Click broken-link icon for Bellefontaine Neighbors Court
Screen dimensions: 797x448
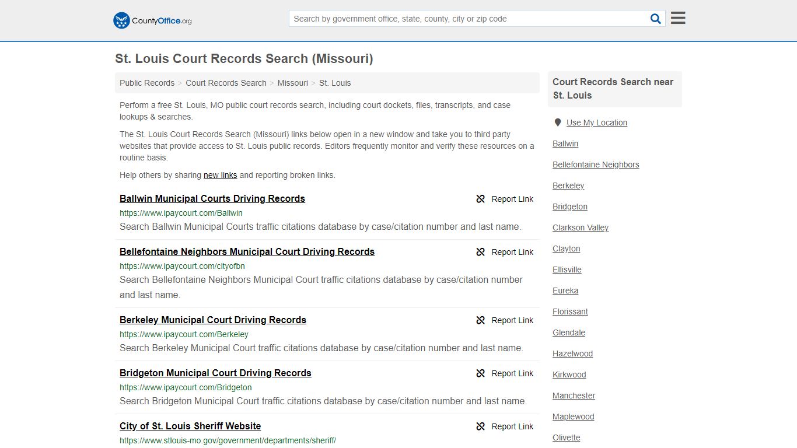click(481, 252)
